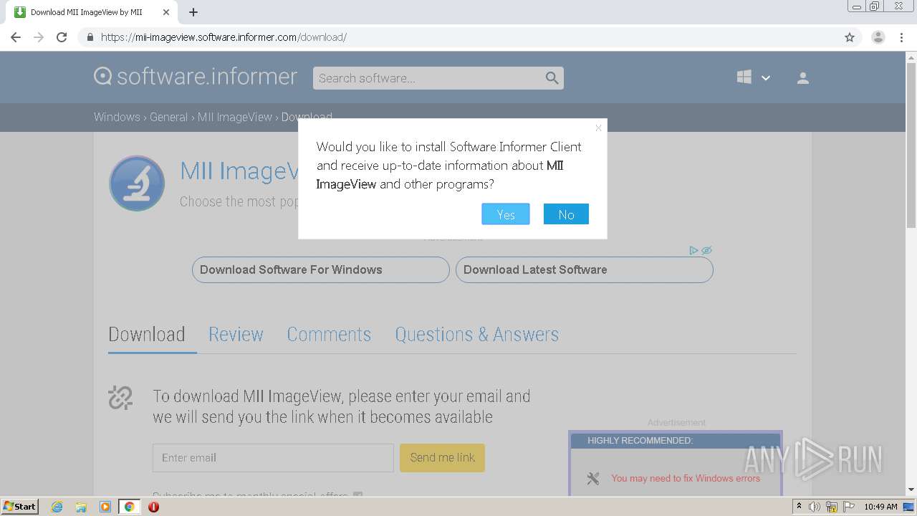This screenshot has width=917, height=516.
Task: Focus the Enter email field
Action: (273, 458)
